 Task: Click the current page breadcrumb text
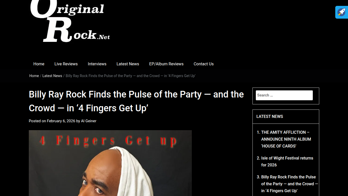point(130,76)
